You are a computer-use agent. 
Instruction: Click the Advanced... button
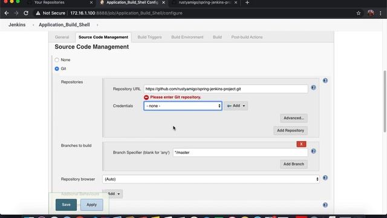[293, 118]
